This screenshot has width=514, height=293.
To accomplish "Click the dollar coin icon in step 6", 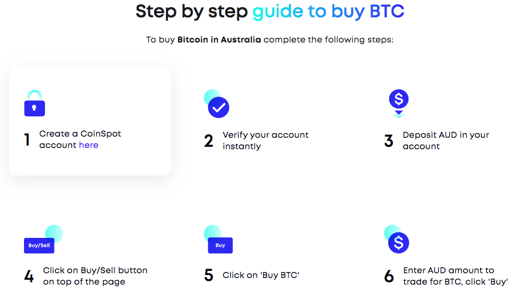I will [x=398, y=242].
